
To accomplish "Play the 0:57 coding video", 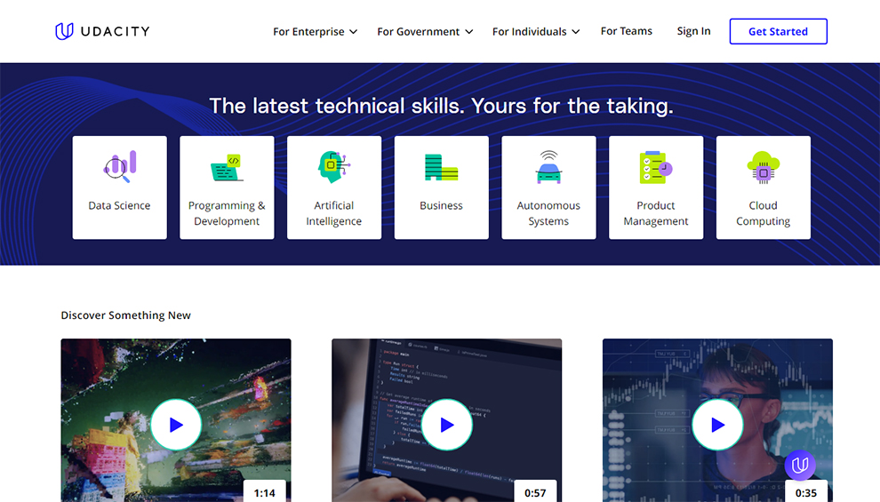I will [x=447, y=425].
